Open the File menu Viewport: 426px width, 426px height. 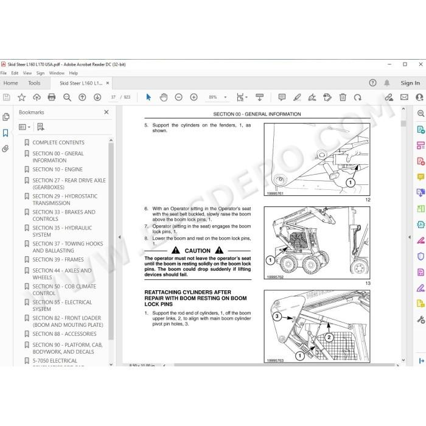[4, 73]
